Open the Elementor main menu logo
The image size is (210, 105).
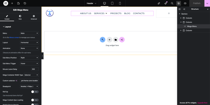point(6,3)
